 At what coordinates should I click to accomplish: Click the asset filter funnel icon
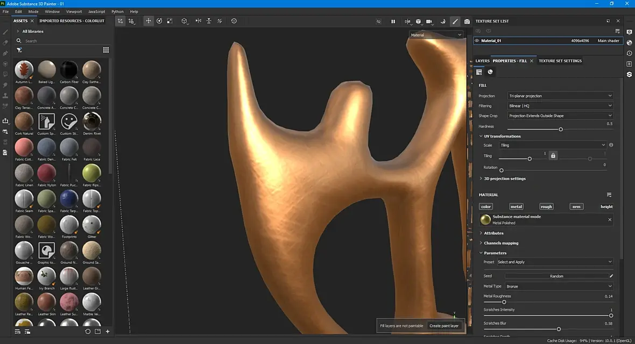[19, 50]
